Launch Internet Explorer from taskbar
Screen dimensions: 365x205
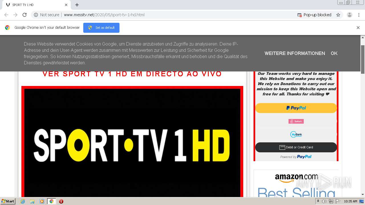[x=23, y=201]
